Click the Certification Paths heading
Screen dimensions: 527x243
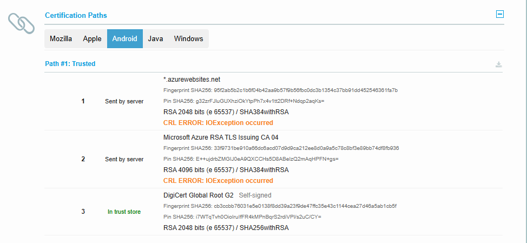click(x=76, y=15)
